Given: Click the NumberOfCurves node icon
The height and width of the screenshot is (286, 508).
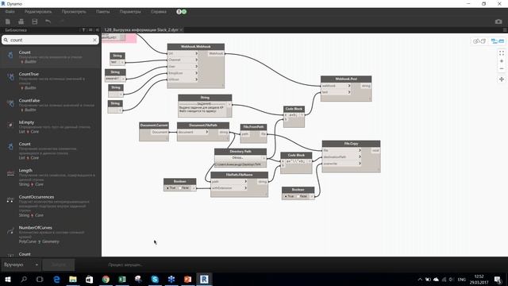Looking at the screenshot, I should pos(10,230).
